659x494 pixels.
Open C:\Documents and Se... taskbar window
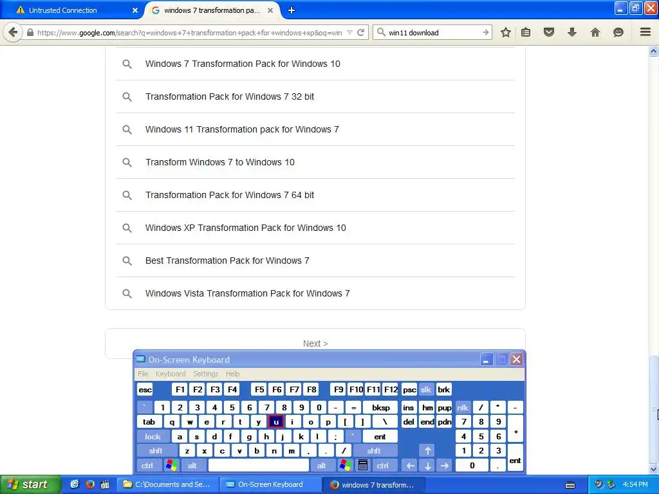(167, 484)
